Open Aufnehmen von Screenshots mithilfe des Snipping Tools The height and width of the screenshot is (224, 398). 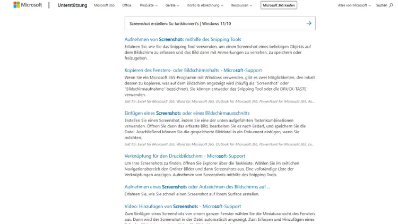click(x=183, y=39)
